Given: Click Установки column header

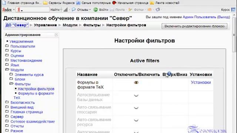Looking at the screenshot, I should click(x=201, y=75).
